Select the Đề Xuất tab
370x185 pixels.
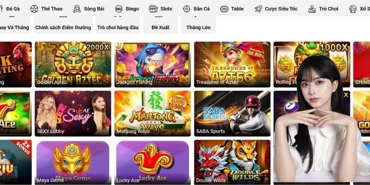pyautogui.click(x=160, y=27)
